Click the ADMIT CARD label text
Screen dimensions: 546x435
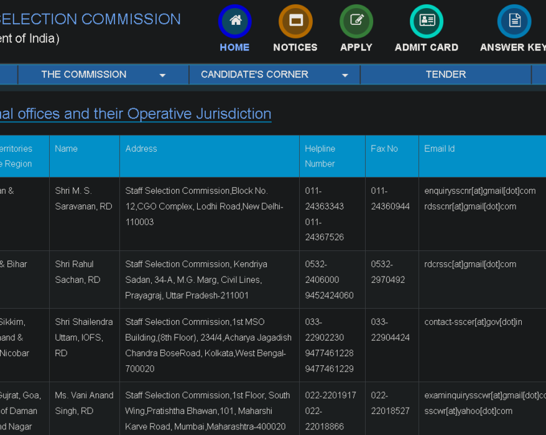(427, 47)
